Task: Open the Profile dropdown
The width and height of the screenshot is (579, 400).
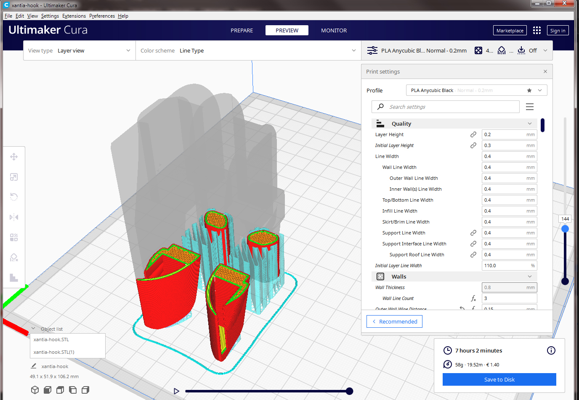Action: [476, 90]
